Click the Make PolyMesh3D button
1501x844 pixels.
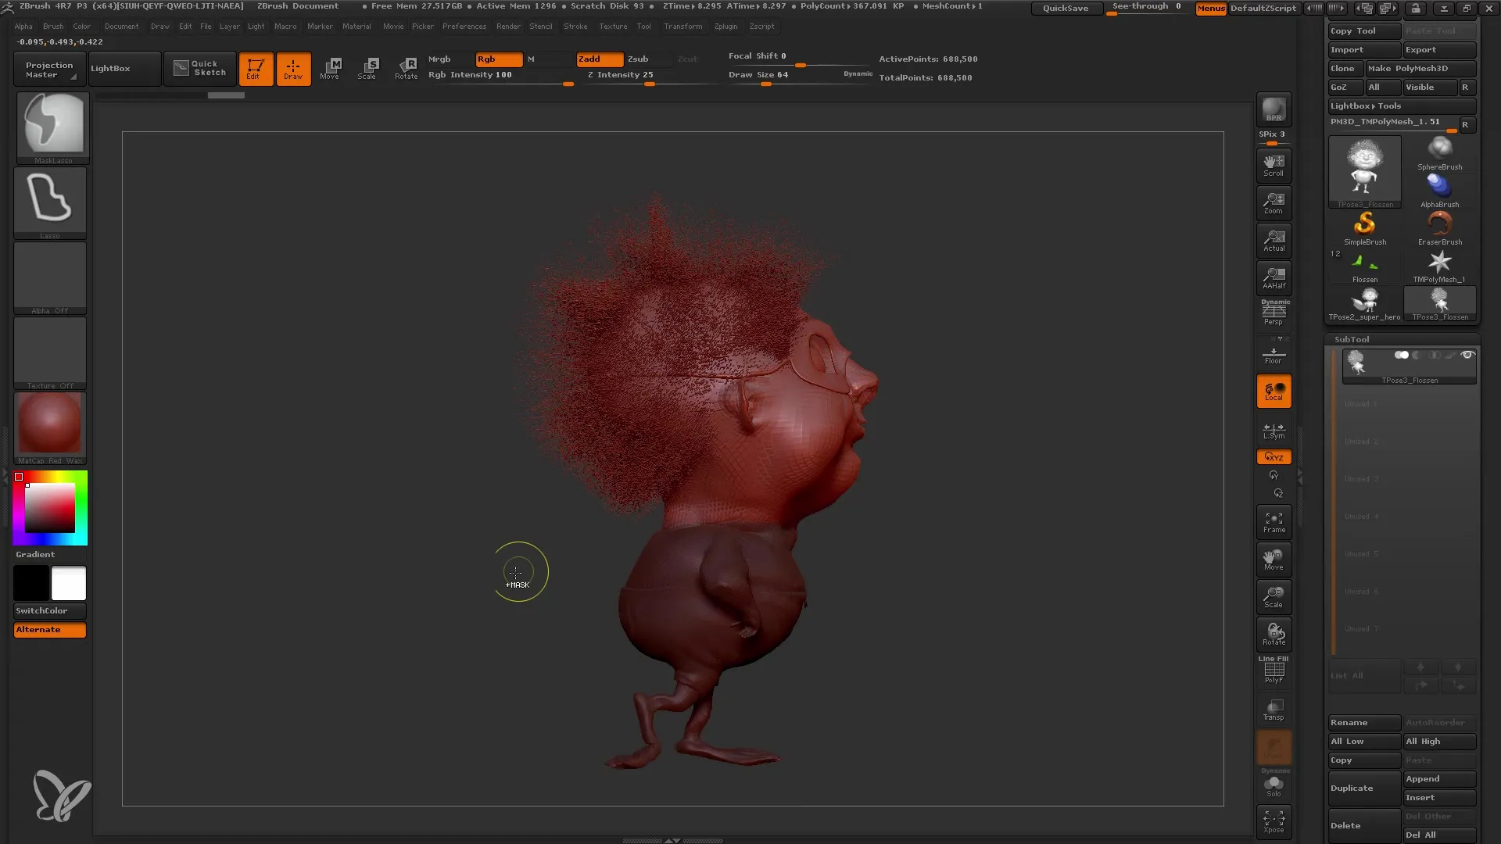point(1420,68)
